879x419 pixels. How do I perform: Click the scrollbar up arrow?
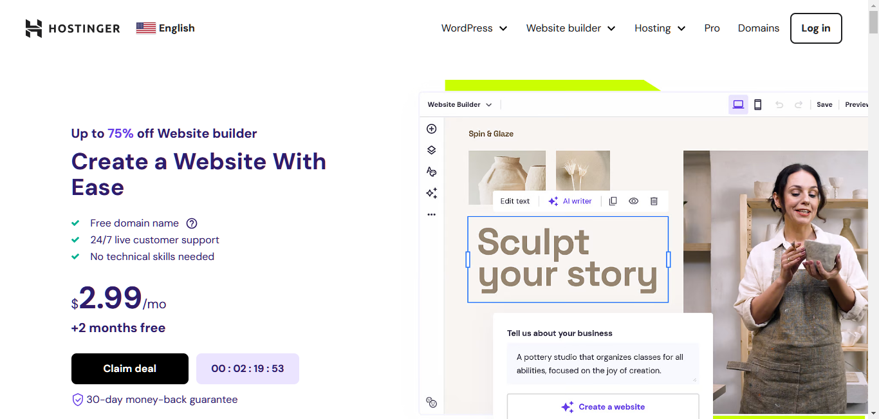tap(873, 5)
